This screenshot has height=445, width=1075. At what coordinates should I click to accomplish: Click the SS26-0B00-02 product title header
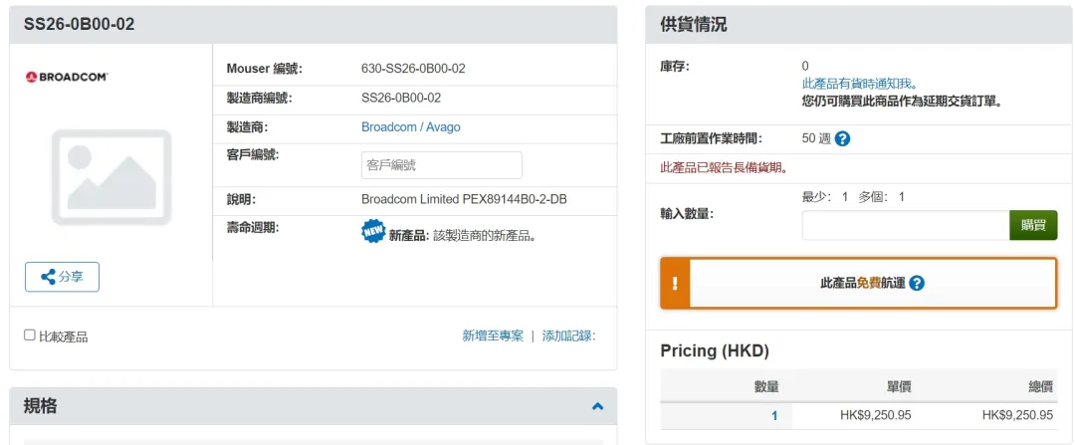pos(79,25)
